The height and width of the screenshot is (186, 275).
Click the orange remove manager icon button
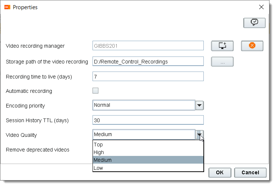click(252, 45)
